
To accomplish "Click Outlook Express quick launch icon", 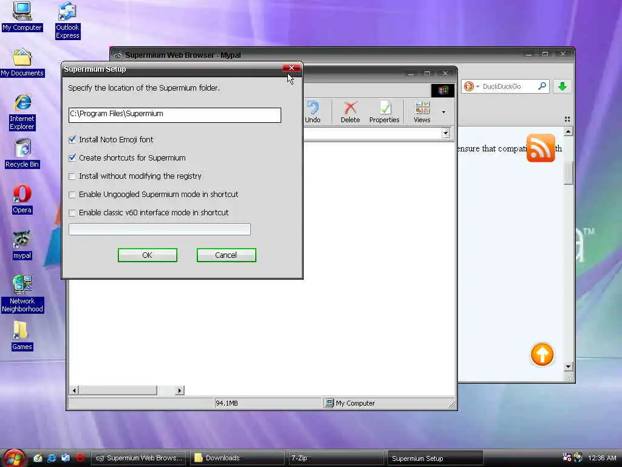I will click(x=66, y=458).
